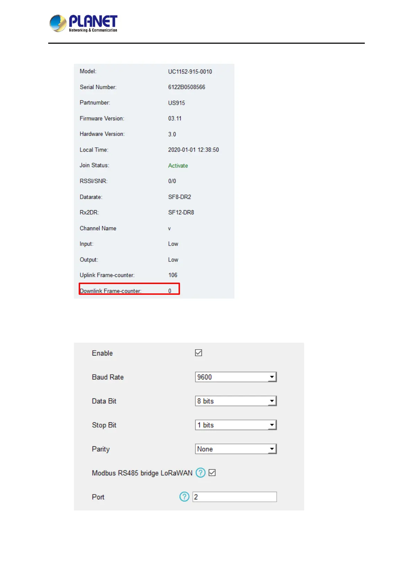Click the green Activate join status

click(x=178, y=166)
